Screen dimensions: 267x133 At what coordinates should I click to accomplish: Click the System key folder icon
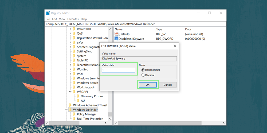(74, 56)
